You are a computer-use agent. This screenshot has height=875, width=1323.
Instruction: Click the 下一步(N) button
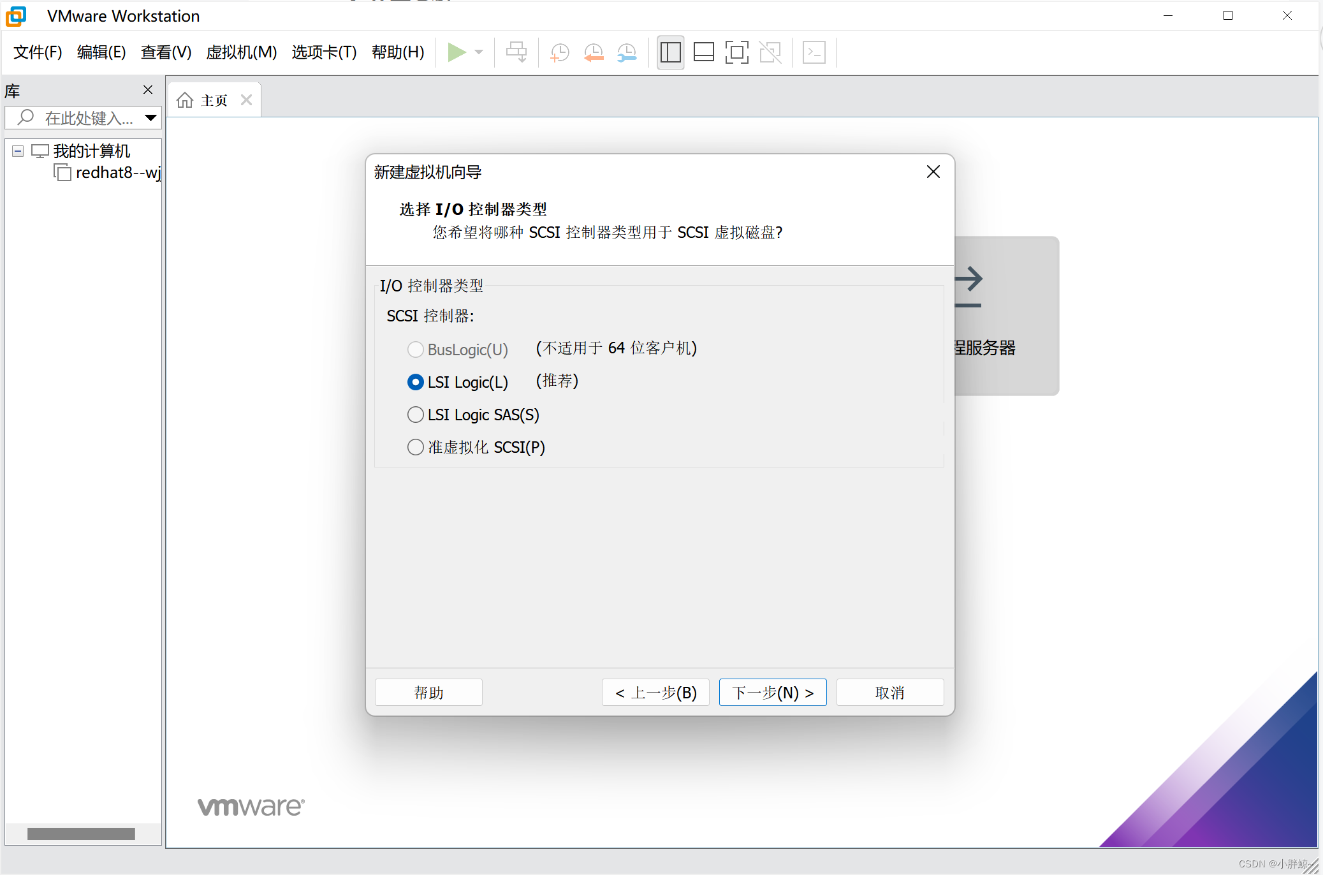click(x=772, y=692)
